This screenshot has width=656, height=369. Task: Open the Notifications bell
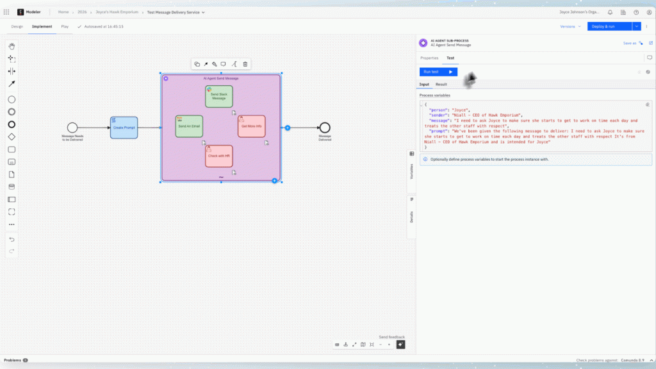(x=609, y=12)
